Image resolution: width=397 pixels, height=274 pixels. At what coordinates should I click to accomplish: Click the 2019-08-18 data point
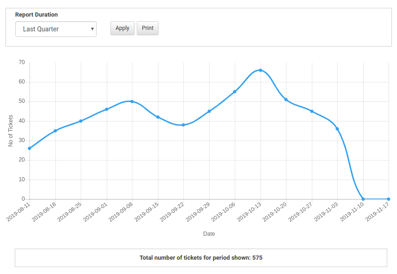(x=55, y=131)
